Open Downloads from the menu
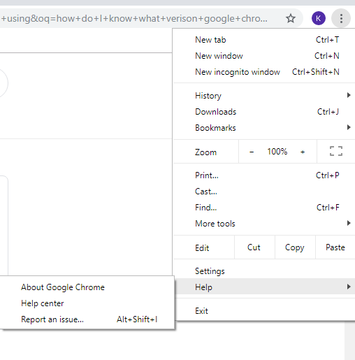This screenshot has height=360, width=355. (264, 112)
